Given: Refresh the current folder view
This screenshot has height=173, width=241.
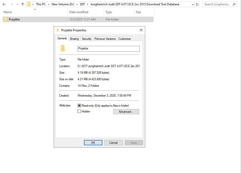Looking at the screenshot, I should tap(197, 5).
